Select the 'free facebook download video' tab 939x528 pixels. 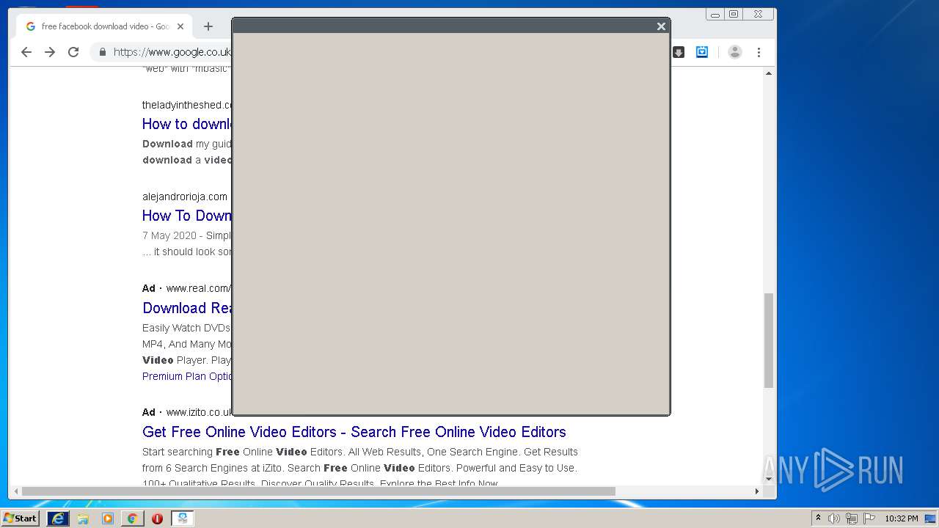[105, 26]
